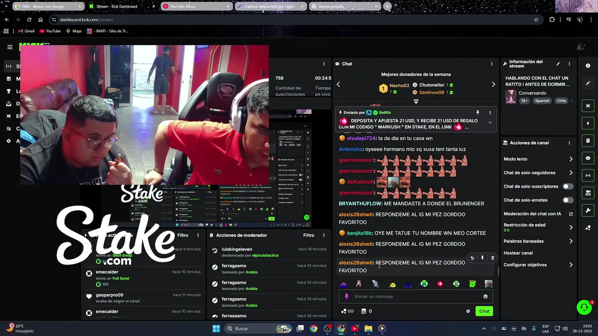Click the info icon in right sidebar
Viewport: 598px width, 336px height.
(588, 66)
